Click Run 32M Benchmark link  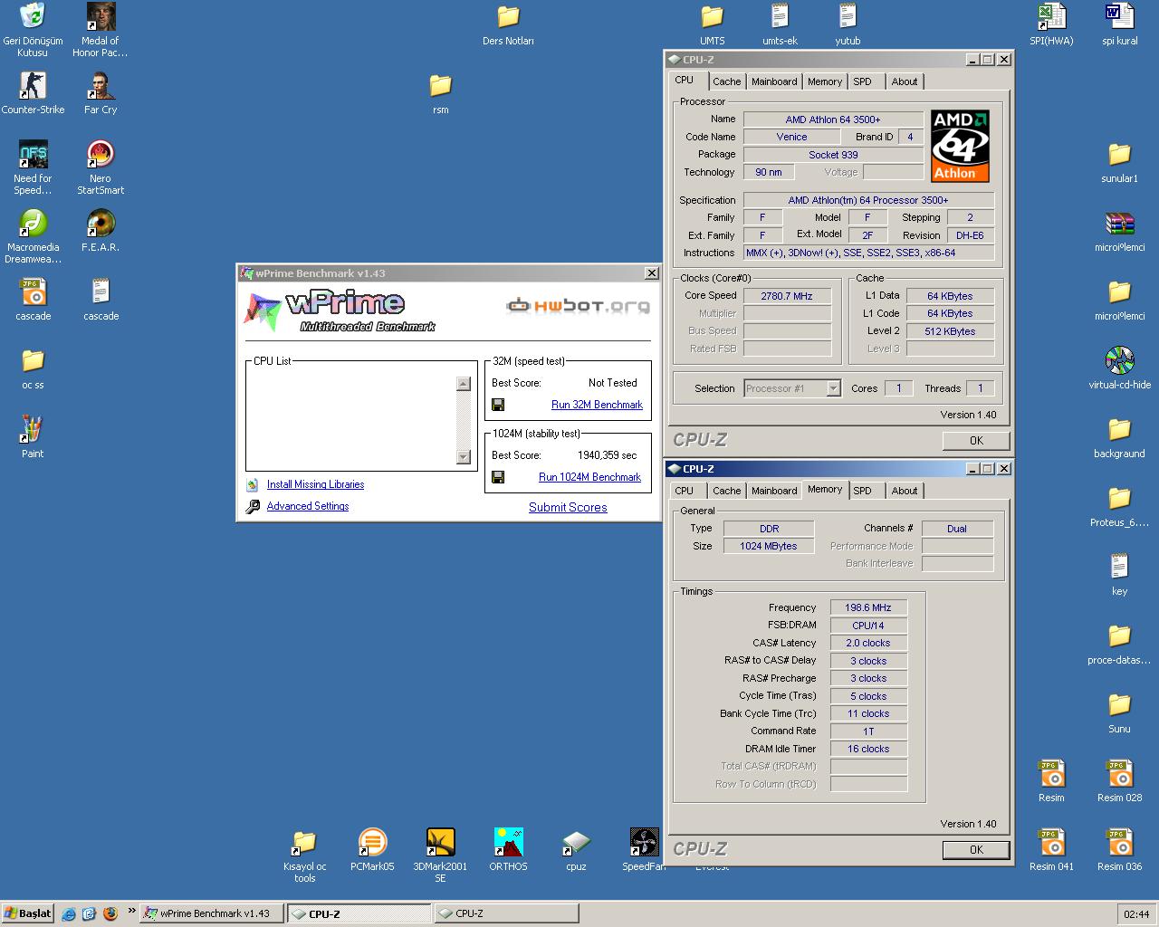click(x=597, y=405)
